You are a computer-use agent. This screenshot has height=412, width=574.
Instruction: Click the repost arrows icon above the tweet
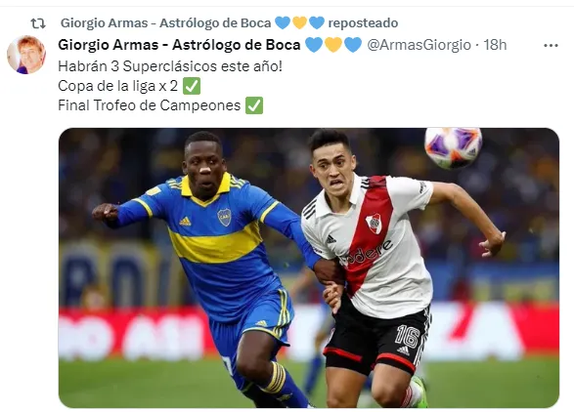point(38,23)
